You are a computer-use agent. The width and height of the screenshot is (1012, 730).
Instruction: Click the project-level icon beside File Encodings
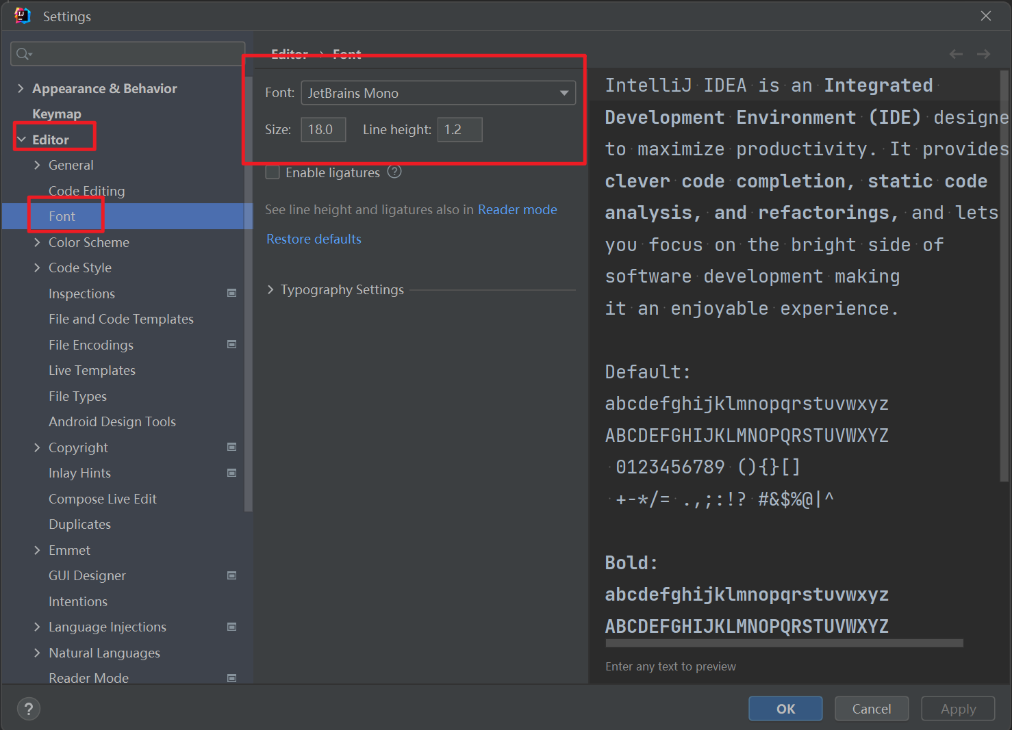click(x=232, y=344)
